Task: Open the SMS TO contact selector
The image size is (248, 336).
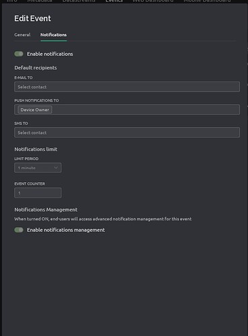Action: [x=127, y=132]
